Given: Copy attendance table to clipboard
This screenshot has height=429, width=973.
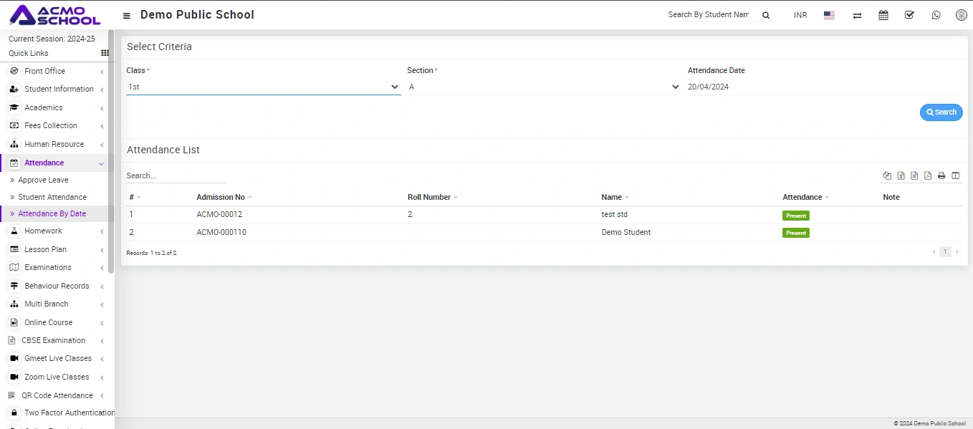Looking at the screenshot, I should tap(887, 175).
